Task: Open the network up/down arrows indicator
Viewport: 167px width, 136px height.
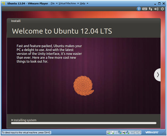Action: click(x=151, y=9)
